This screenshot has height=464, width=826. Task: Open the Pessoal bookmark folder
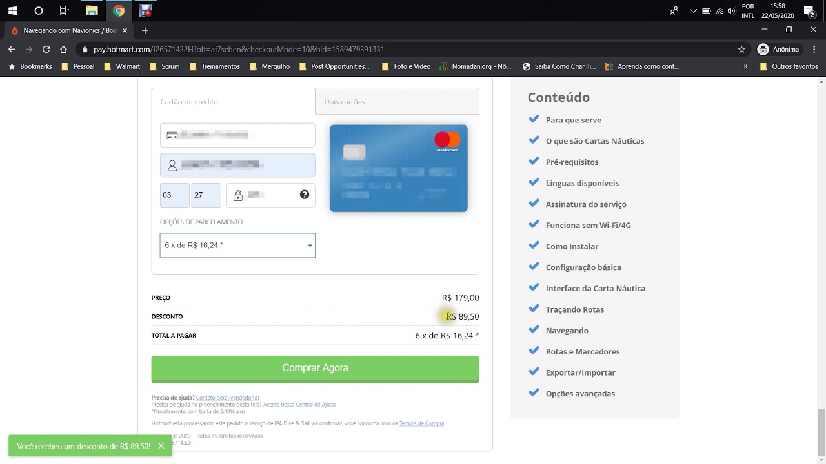[77, 66]
